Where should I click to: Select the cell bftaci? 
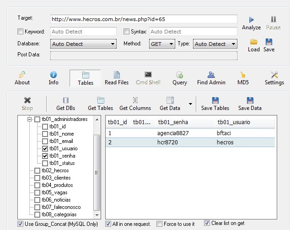tap(224, 133)
